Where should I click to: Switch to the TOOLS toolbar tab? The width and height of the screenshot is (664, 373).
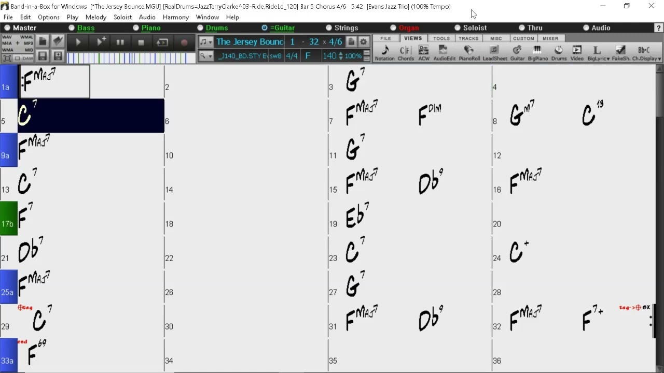coord(441,38)
